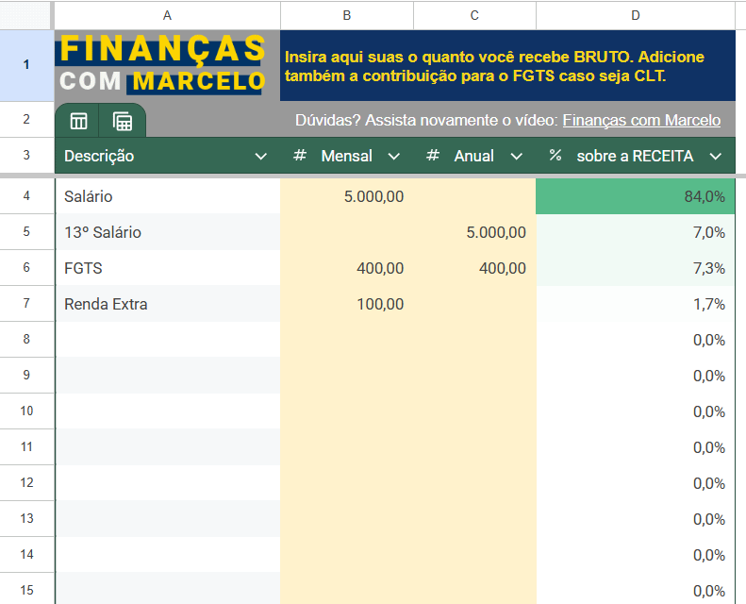Click the empty Mensal cell in row 9

click(347, 375)
